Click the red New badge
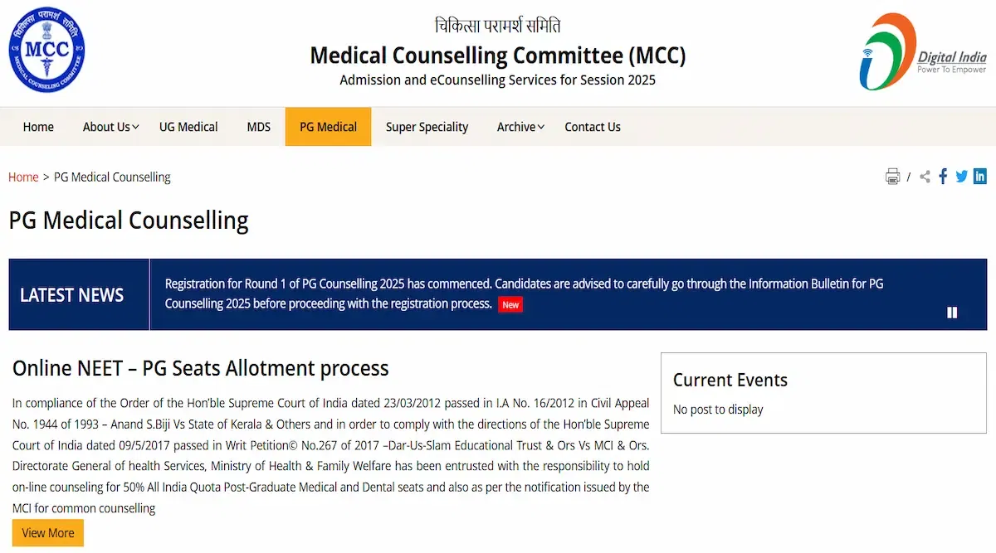Image resolution: width=996 pixels, height=553 pixels. coord(510,304)
